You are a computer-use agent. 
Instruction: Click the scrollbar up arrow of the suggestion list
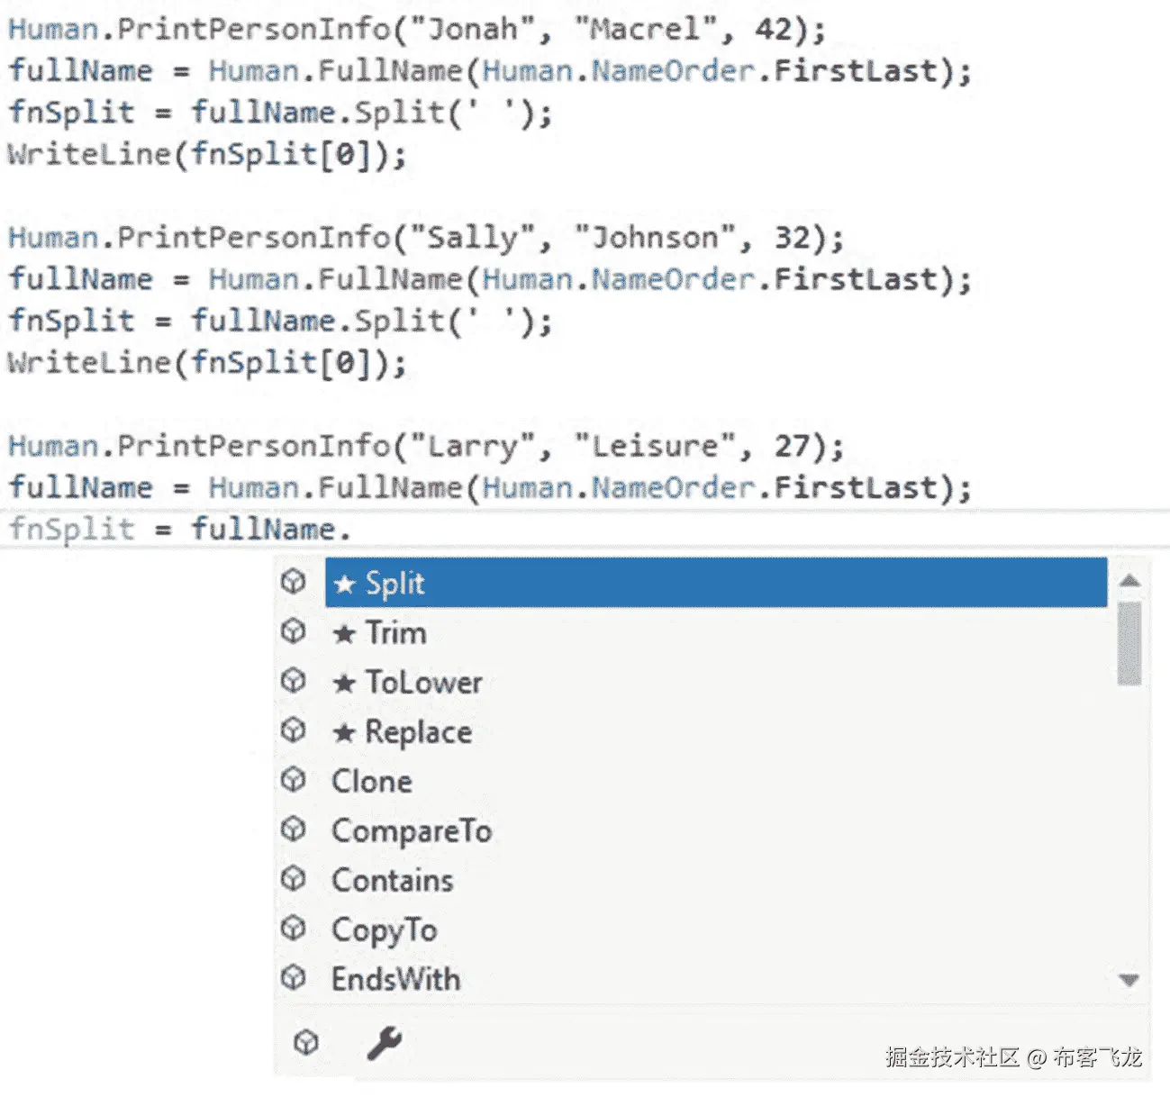pyautogui.click(x=1128, y=582)
